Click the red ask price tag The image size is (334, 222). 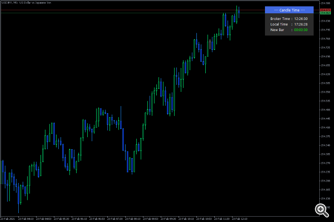pyautogui.click(x=326, y=10)
